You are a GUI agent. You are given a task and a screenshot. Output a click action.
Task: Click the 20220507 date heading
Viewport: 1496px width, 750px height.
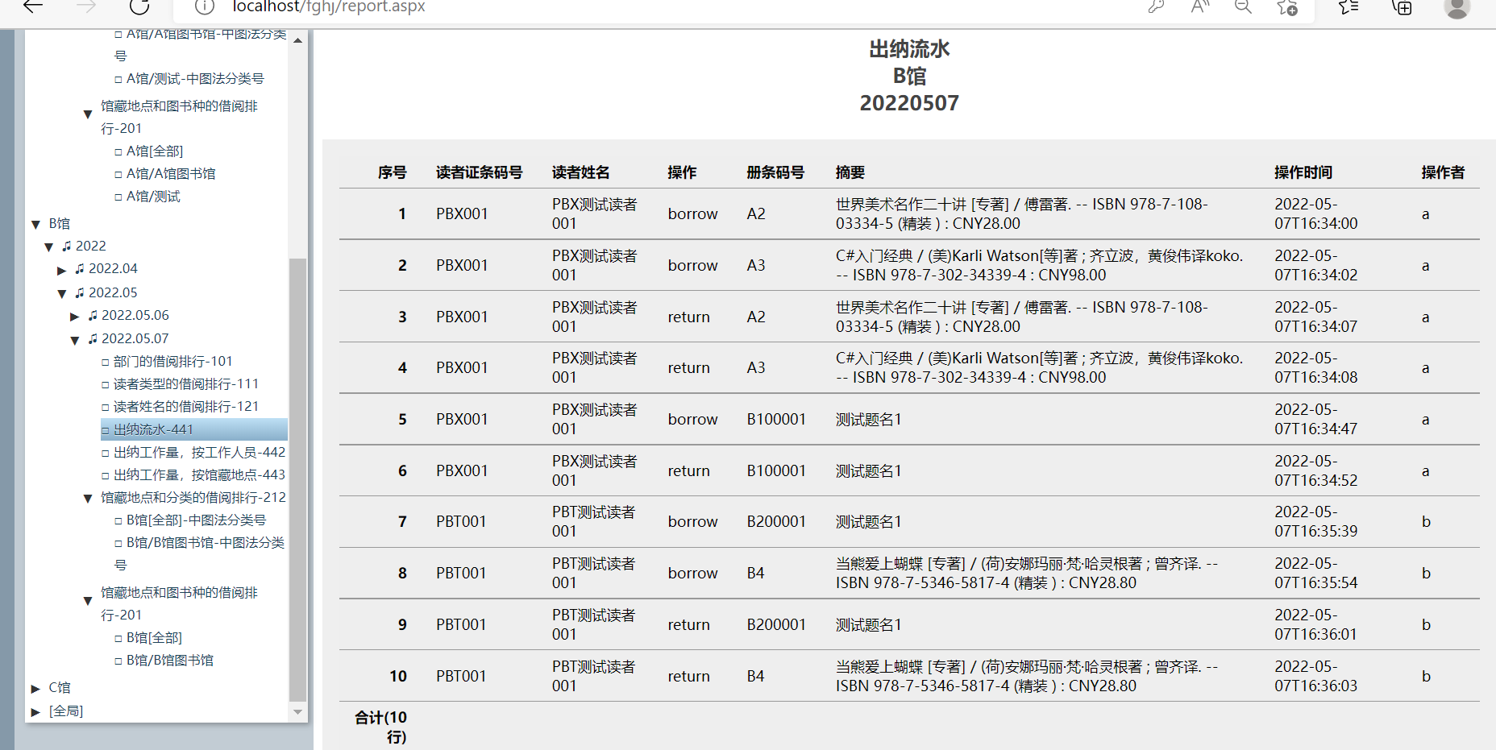point(909,103)
